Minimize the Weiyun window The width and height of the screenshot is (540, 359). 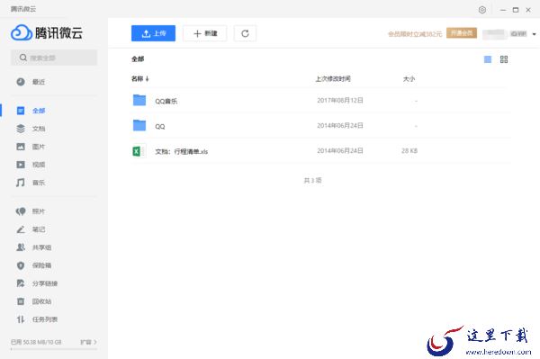pyautogui.click(x=503, y=10)
